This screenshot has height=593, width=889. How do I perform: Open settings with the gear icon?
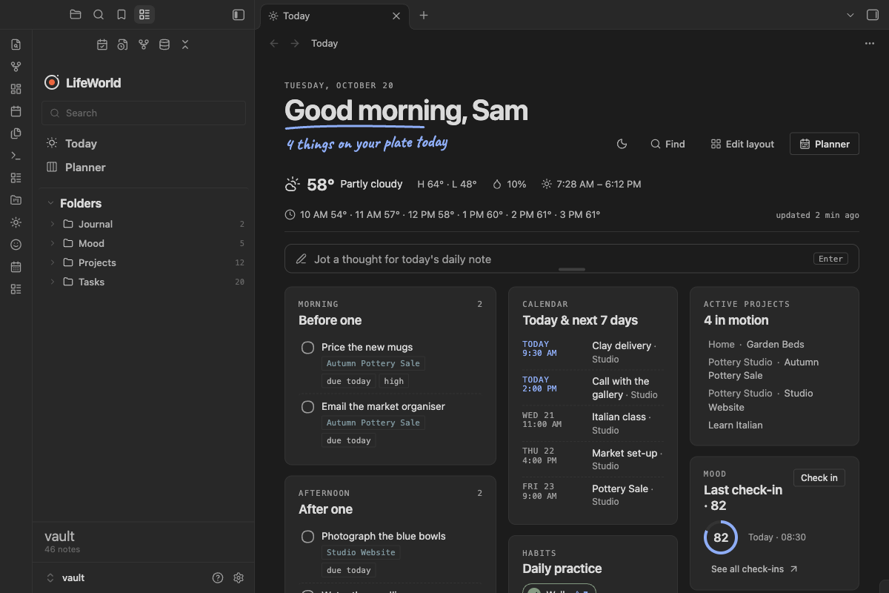tap(239, 578)
